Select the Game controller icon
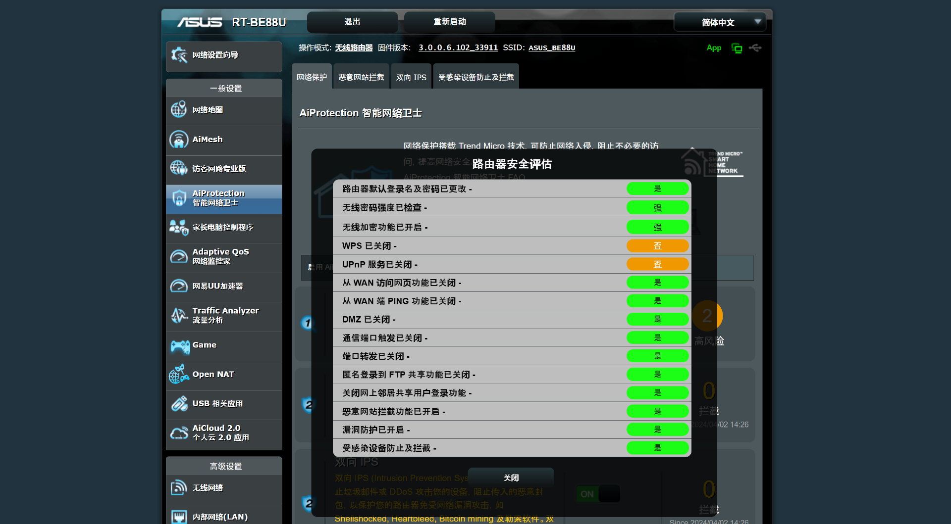 point(180,346)
